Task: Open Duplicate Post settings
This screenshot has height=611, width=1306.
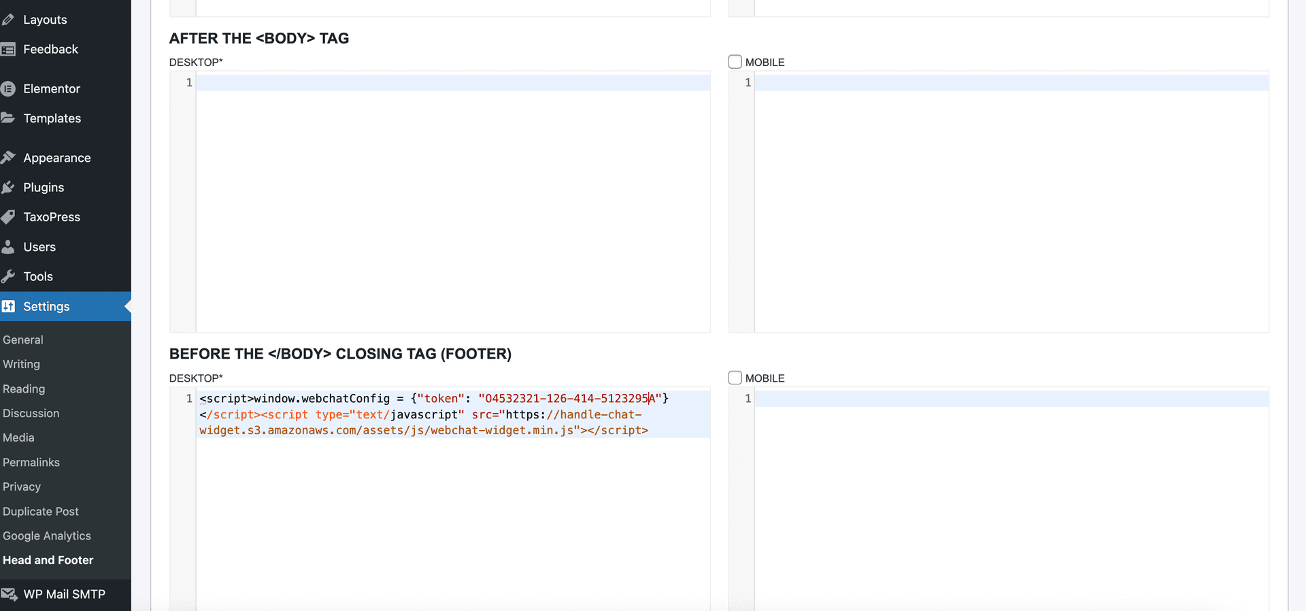Action: [41, 511]
